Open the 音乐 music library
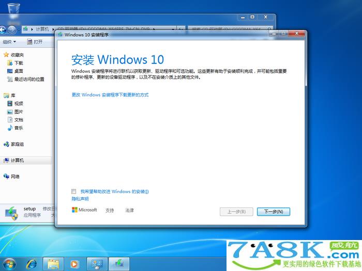The image size is (362, 271). [15, 128]
